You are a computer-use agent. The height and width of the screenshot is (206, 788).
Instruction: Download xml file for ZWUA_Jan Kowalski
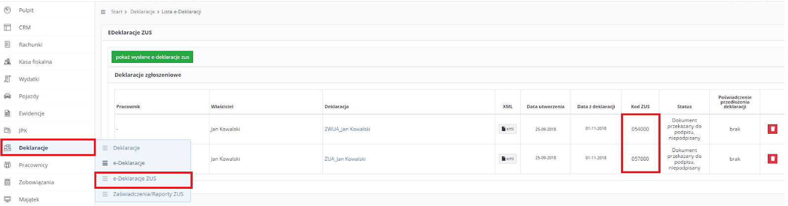click(x=508, y=129)
